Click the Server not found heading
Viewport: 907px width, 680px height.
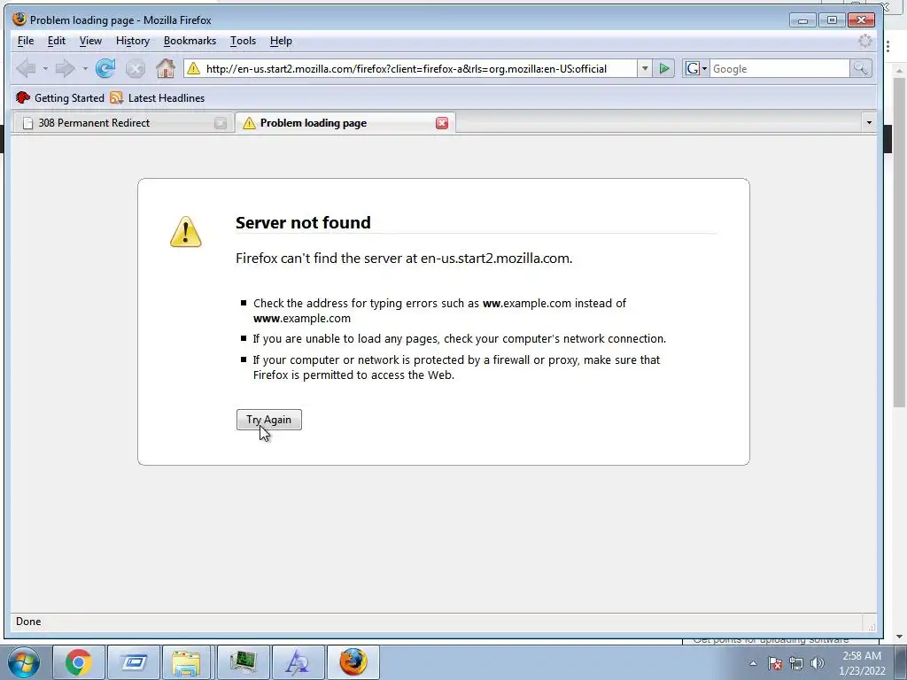pos(303,222)
